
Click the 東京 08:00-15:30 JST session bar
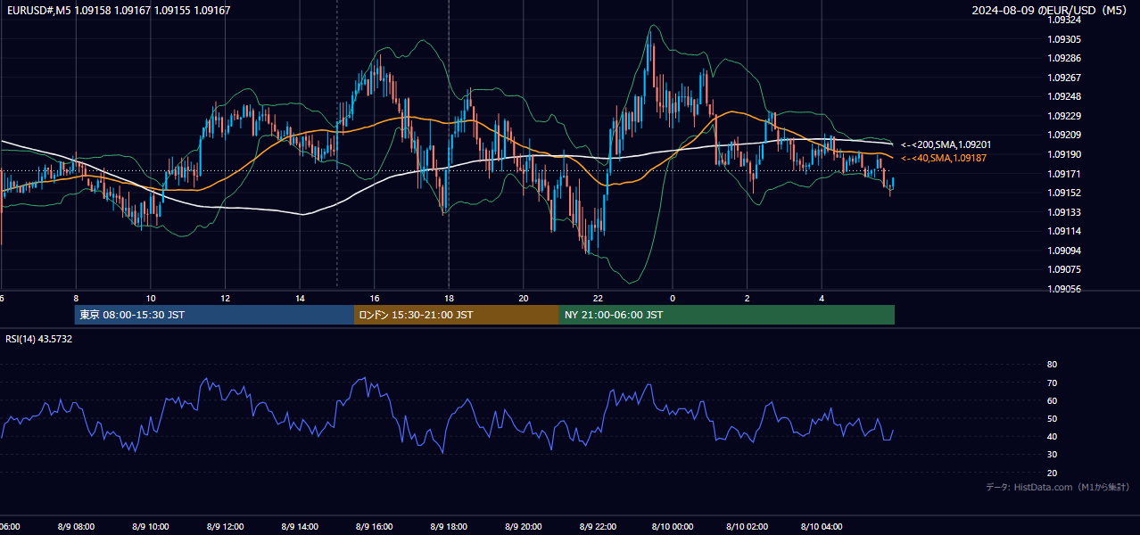tap(214, 315)
